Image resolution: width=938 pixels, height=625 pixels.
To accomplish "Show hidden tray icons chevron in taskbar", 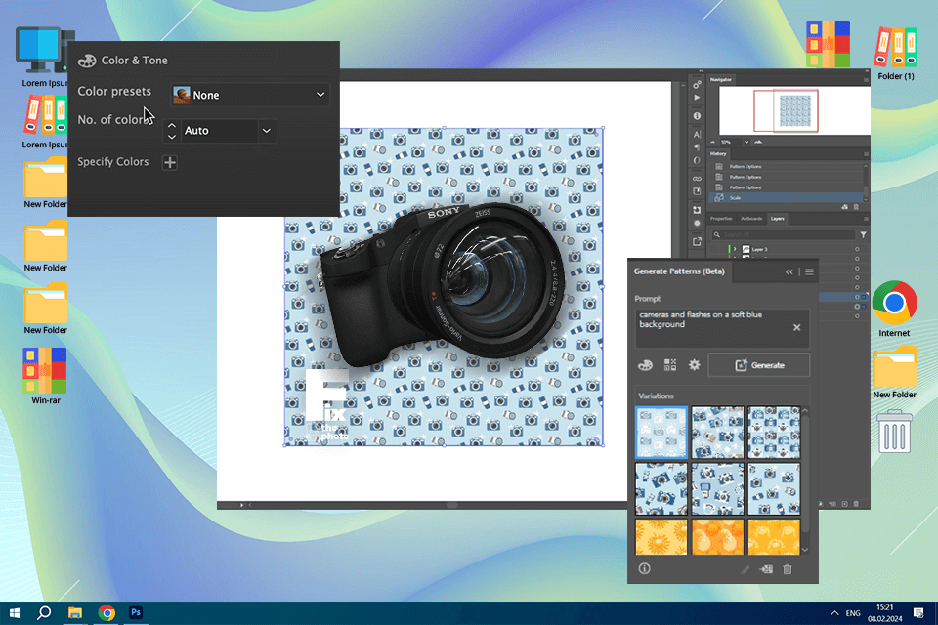I will [833, 613].
